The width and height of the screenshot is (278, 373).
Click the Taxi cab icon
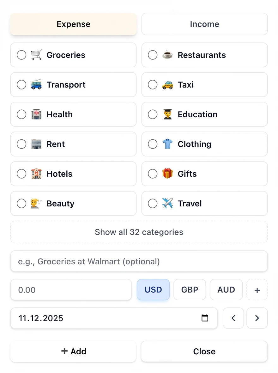tap(167, 84)
